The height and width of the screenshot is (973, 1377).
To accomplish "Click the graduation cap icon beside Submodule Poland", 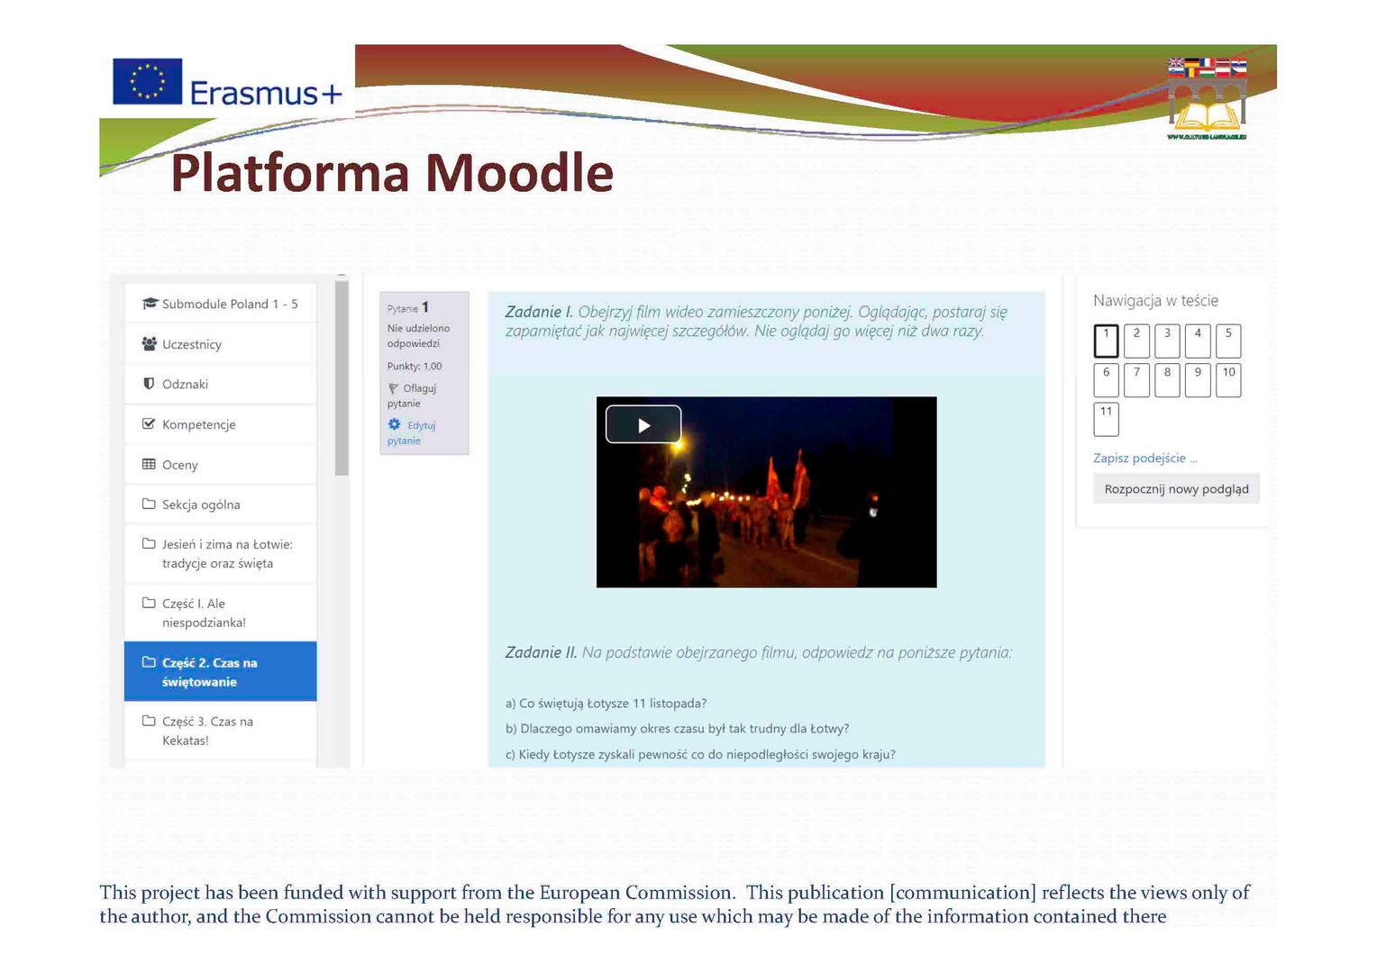I will tap(150, 304).
